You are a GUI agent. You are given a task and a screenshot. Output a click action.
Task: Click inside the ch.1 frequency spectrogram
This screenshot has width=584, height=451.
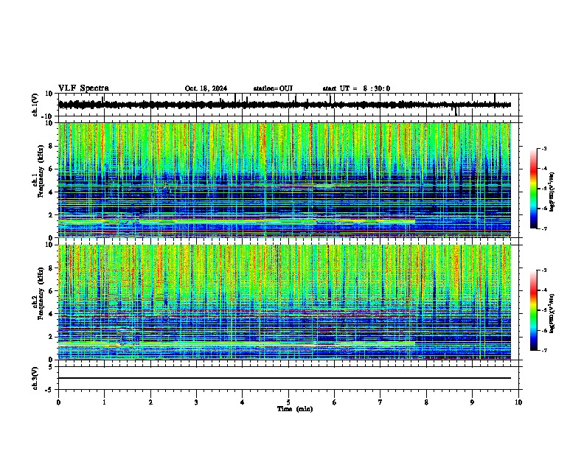(x=284, y=180)
